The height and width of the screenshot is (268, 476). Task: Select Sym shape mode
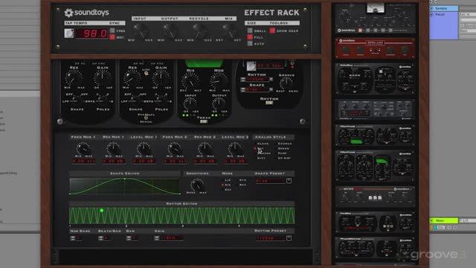pos(242,180)
